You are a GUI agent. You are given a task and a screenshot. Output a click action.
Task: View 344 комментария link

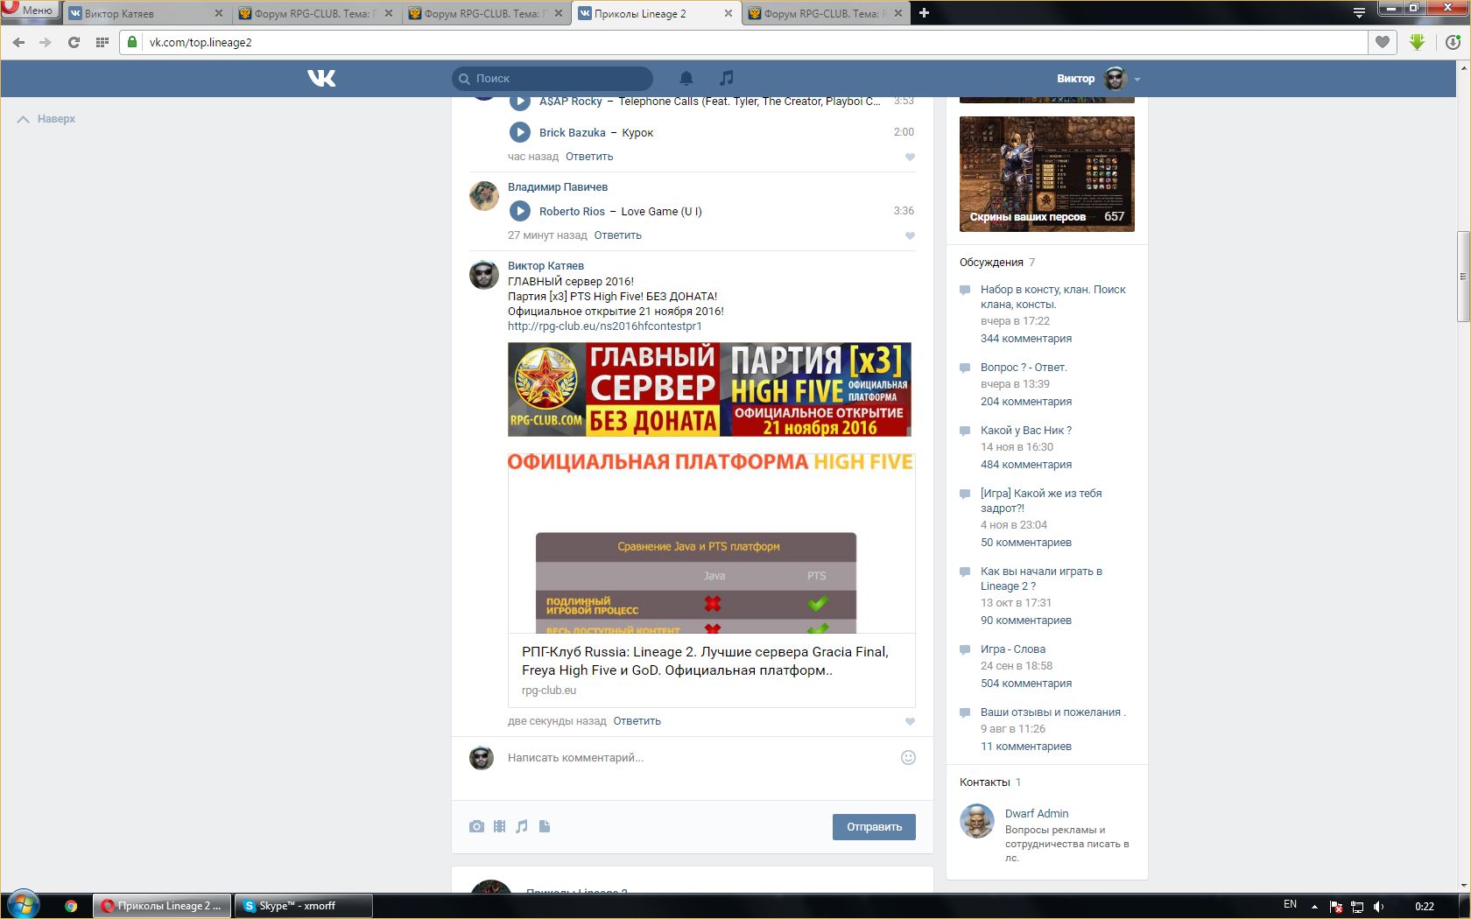coord(1026,339)
